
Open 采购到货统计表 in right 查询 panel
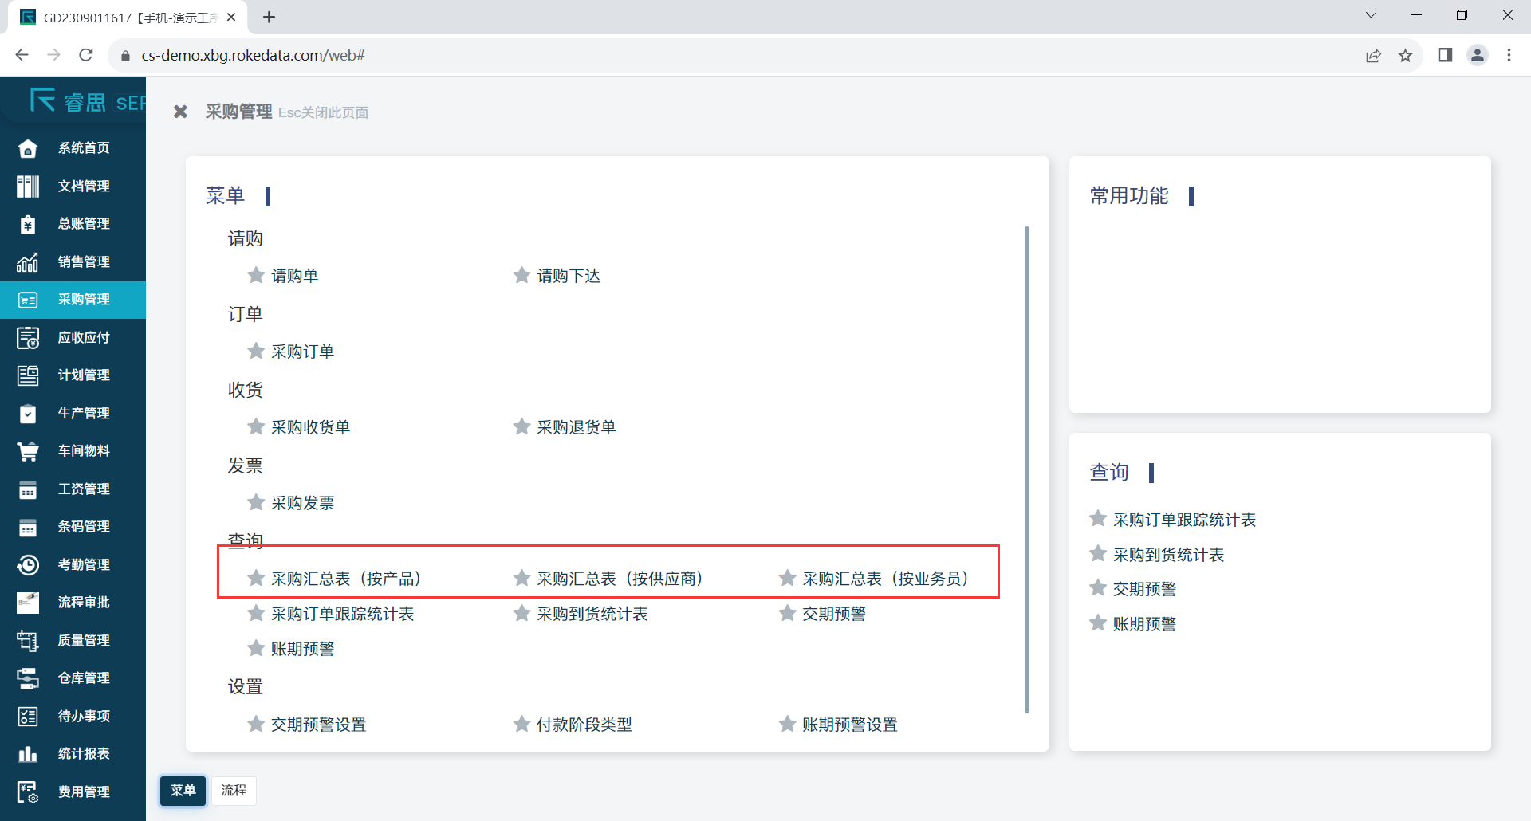(1168, 555)
